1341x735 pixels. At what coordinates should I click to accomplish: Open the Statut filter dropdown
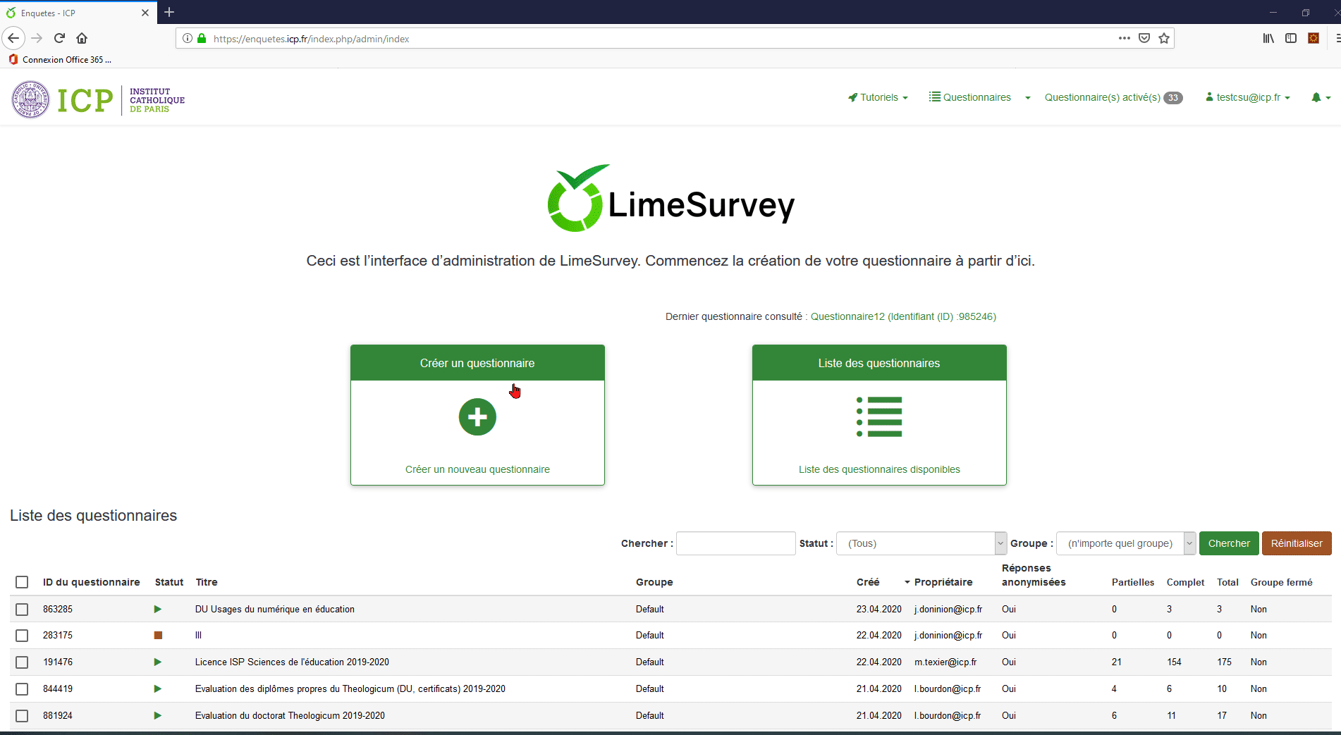pyautogui.click(x=921, y=543)
